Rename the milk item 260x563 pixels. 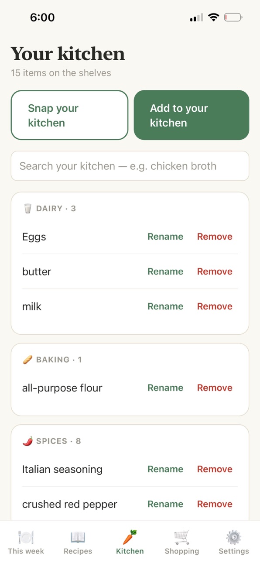tap(165, 306)
